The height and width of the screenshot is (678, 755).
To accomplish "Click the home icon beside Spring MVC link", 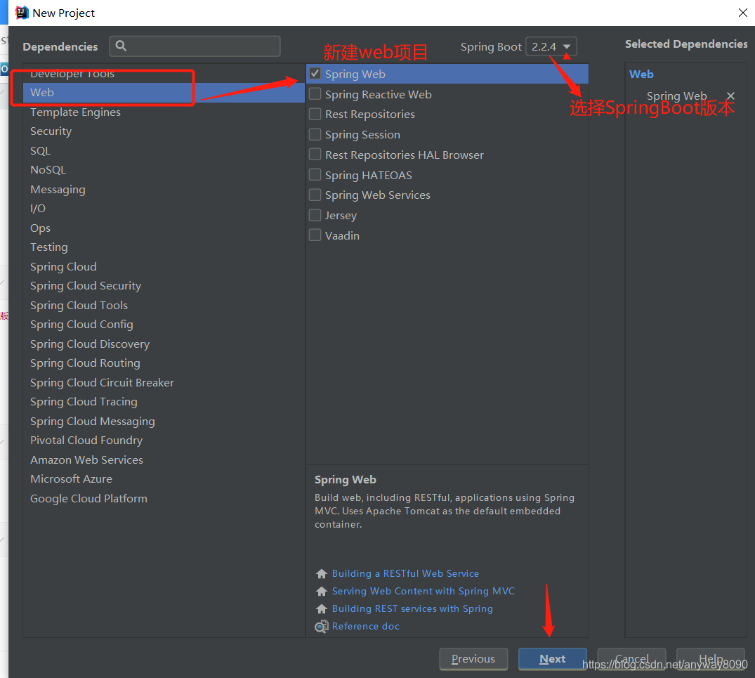I will 321,591.
